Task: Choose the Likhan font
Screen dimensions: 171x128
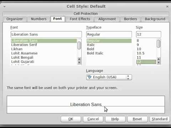Action: tap(44, 49)
